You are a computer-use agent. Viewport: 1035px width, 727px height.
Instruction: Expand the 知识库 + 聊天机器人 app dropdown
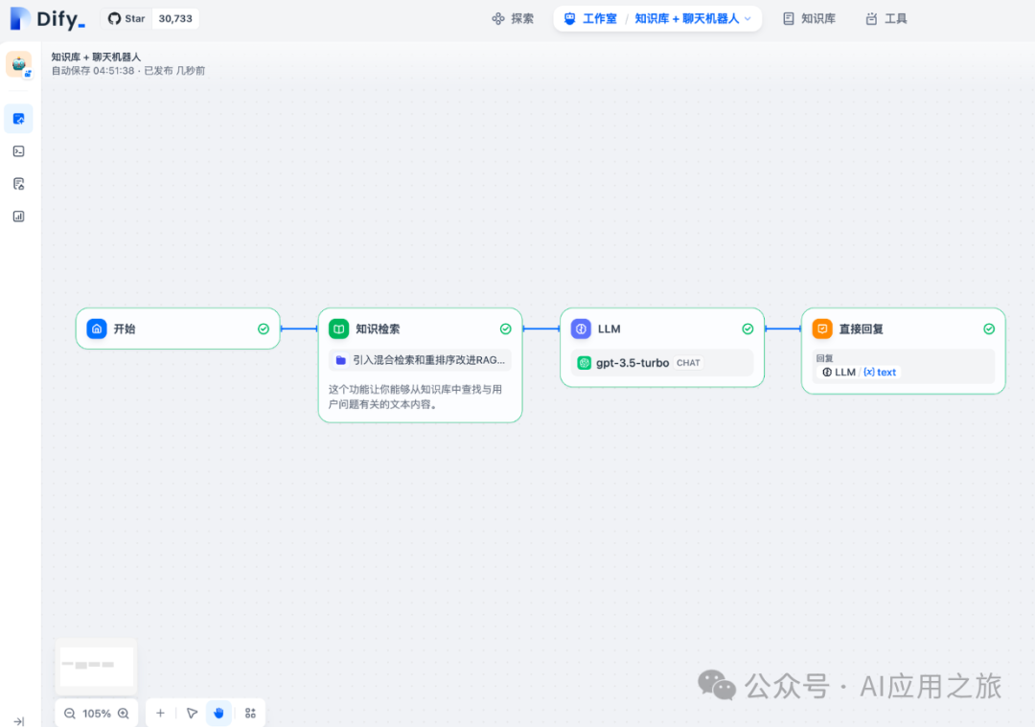click(747, 19)
